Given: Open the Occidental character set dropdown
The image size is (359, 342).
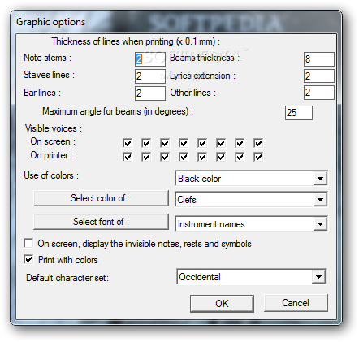Looking at the screenshot, I should (251, 276).
